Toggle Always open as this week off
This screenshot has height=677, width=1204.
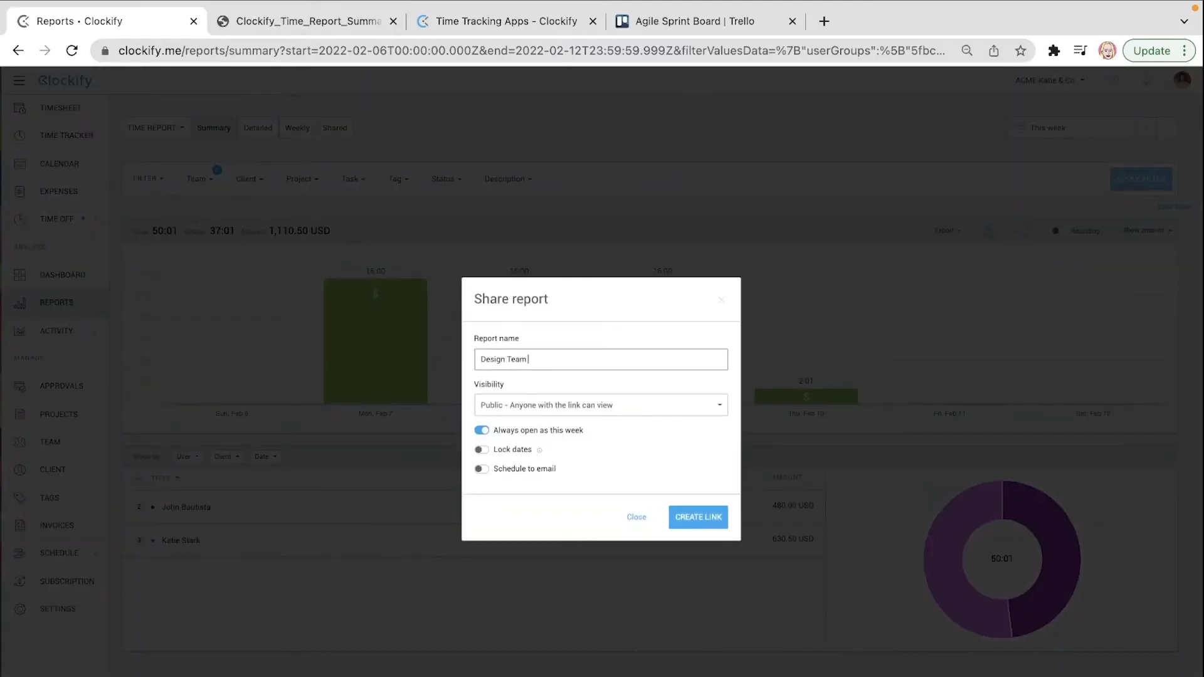tap(482, 430)
